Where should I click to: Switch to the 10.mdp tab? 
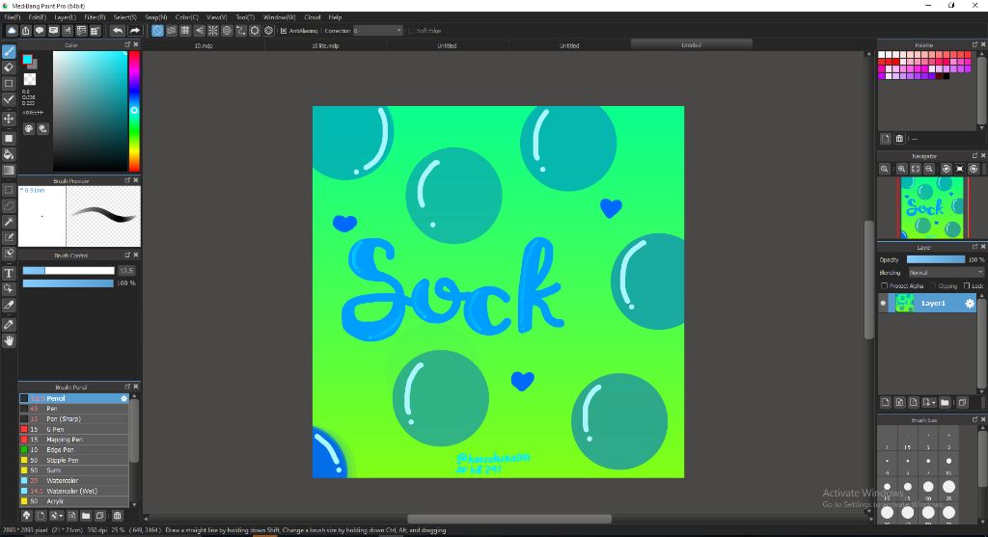204,45
